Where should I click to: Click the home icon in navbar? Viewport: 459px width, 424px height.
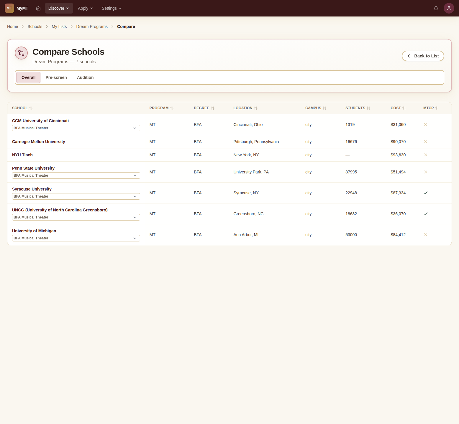click(x=38, y=8)
